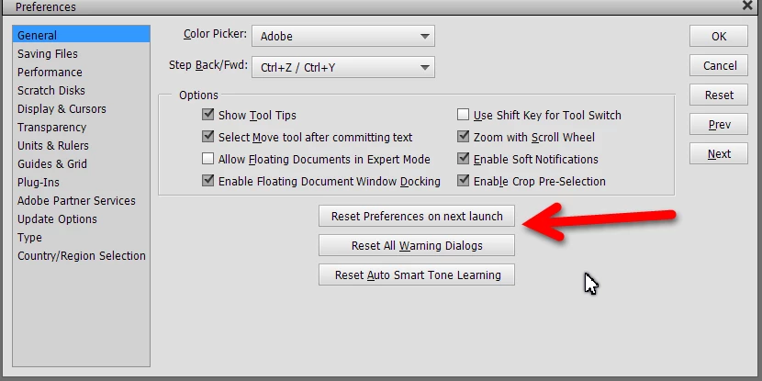
Task: Enable Use Shift Key for Tool Switch
Action: [x=463, y=115]
